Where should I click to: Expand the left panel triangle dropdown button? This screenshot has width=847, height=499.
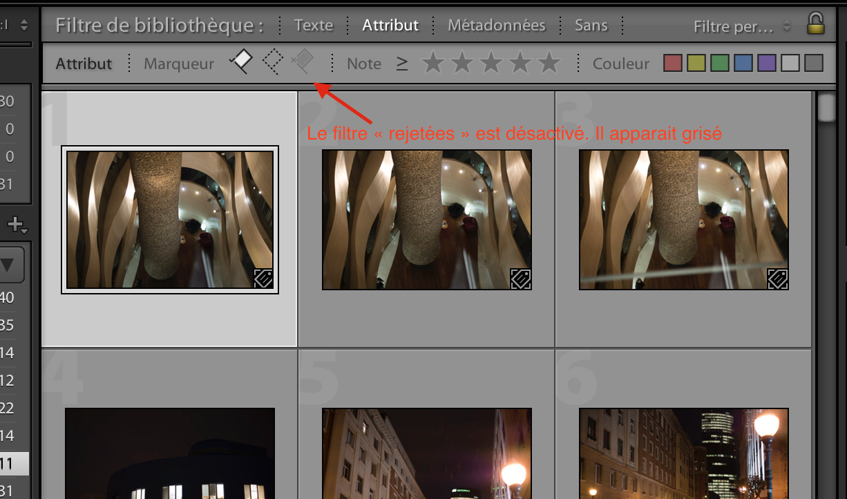pyautogui.click(x=10, y=265)
